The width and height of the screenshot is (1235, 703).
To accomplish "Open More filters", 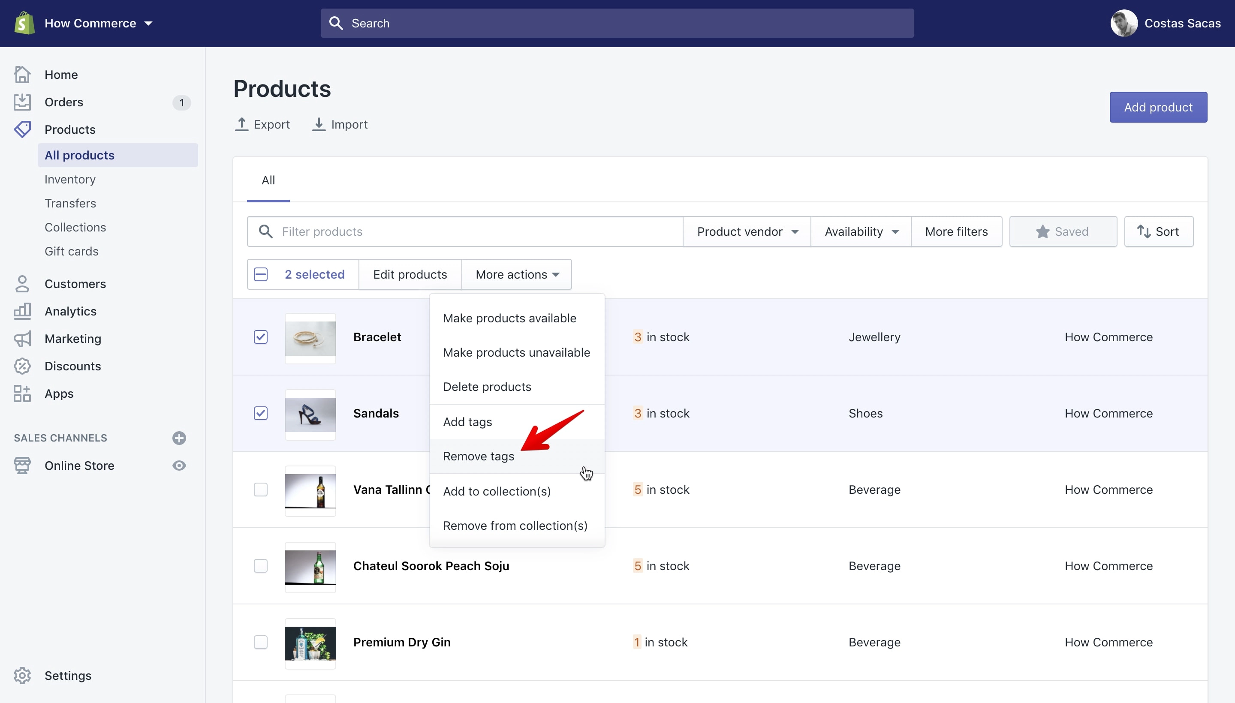I will pos(956,231).
